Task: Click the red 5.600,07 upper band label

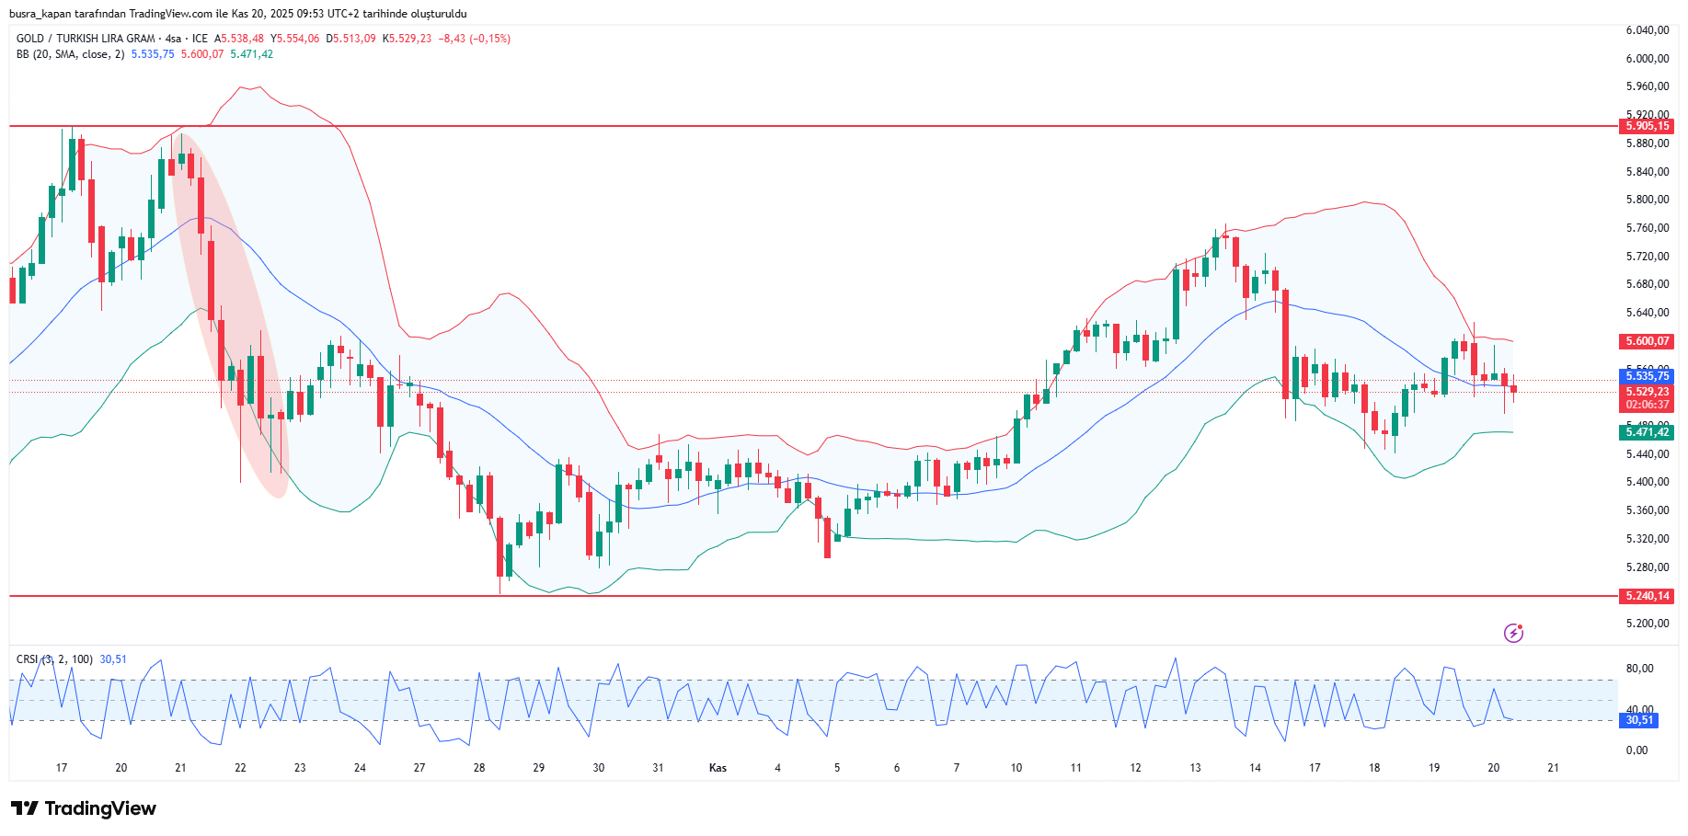Action: 1647,341
